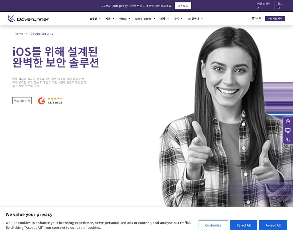Screen dimensions: 293x234
Task: Click the phone icon in side panel
Action: (288, 139)
